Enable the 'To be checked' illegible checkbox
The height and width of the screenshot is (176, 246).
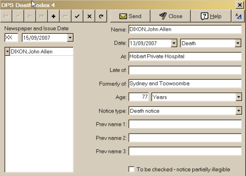point(132,169)
